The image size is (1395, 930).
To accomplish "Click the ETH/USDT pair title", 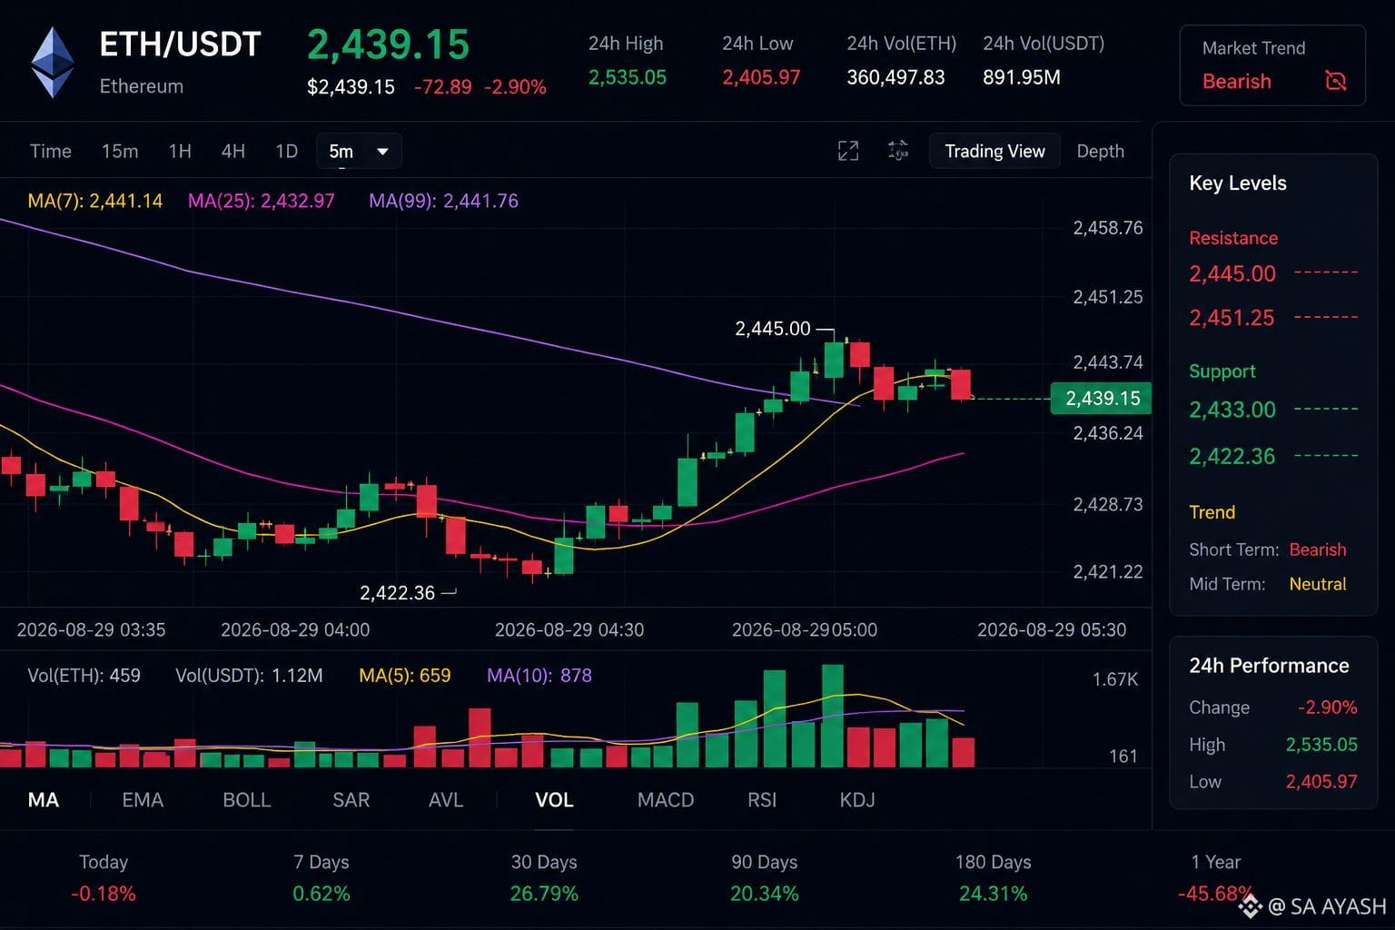I will (180, 45).
